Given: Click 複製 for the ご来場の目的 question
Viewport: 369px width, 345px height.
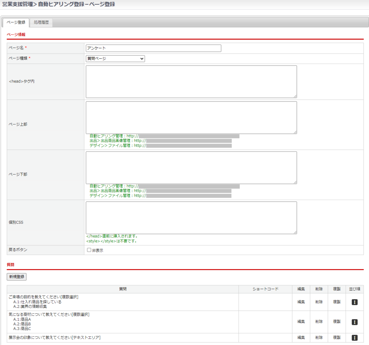Looking at the screenshot, I should (337, 302).
